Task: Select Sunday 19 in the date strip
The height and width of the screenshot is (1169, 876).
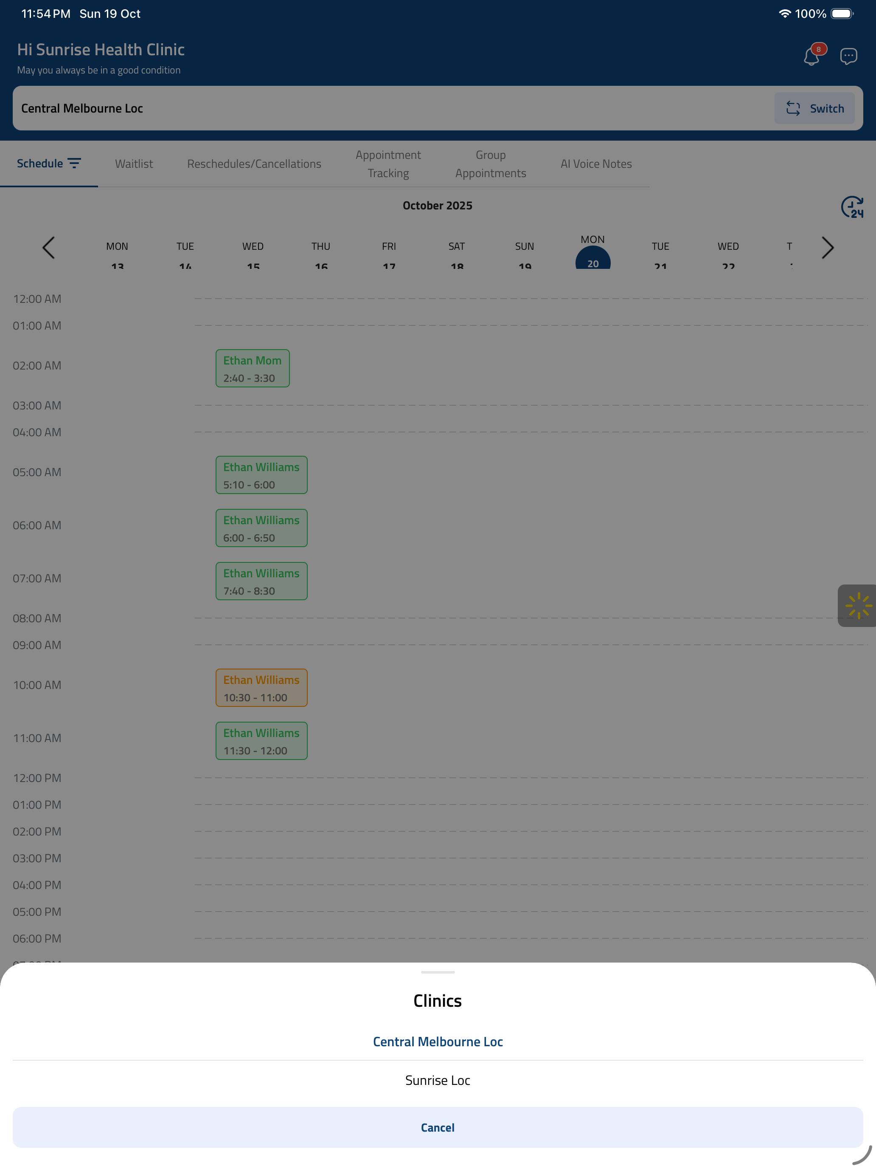Action: pos(525,255)
